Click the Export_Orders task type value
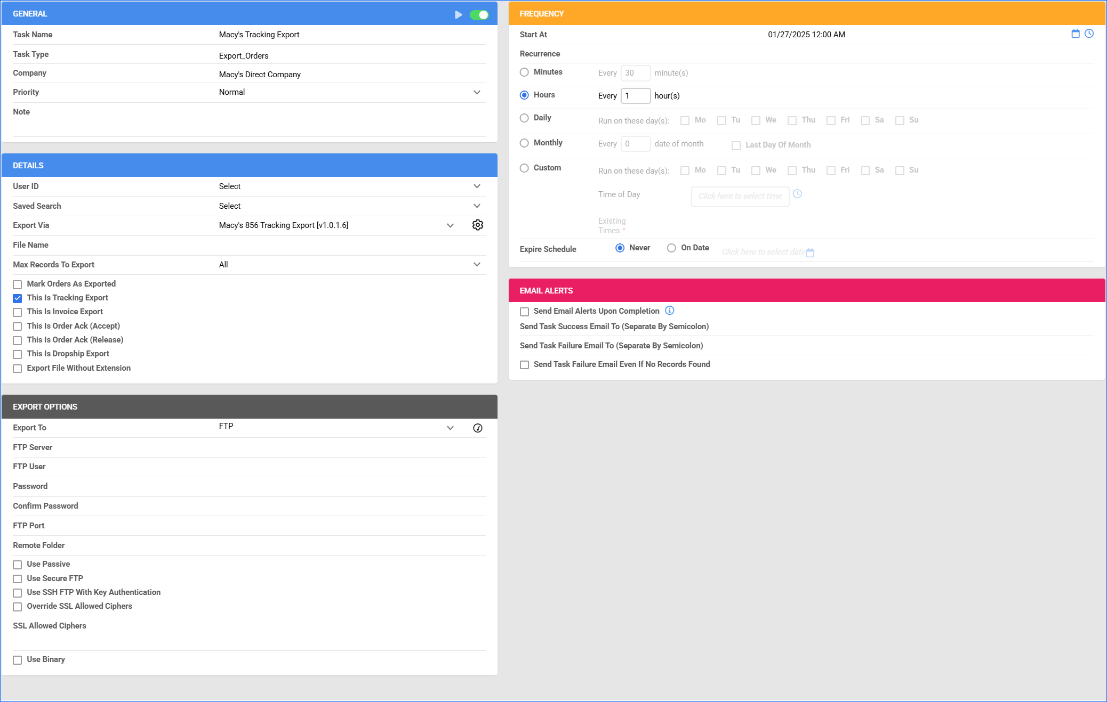Screen dimensions: 1107x702 click(244, 56)
